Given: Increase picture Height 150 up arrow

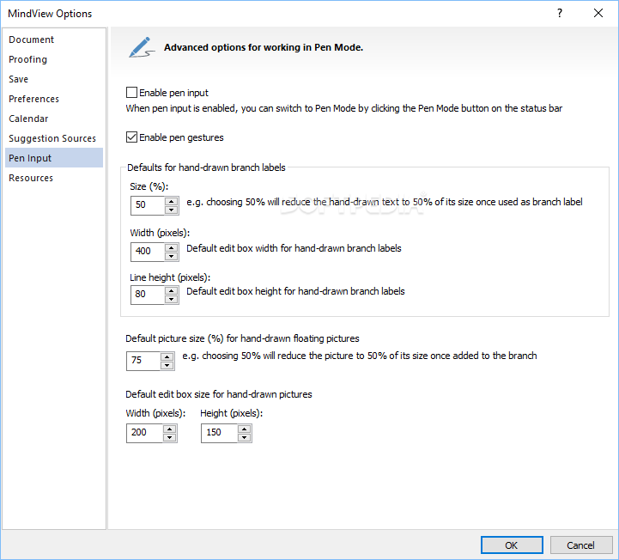Looking at the screenshot, I should pyautogui.click(x=245, y=429).
